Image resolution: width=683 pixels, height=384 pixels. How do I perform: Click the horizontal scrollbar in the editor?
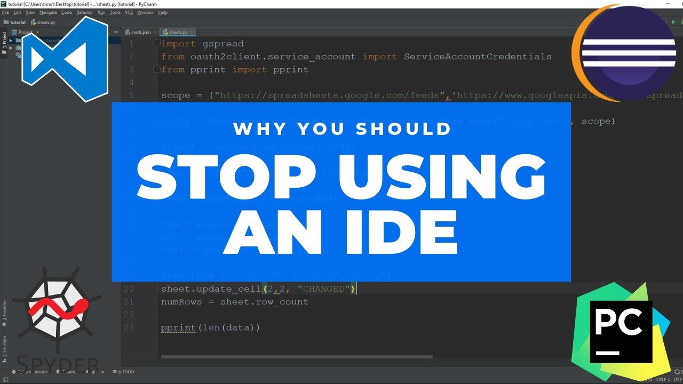point(296,356)
